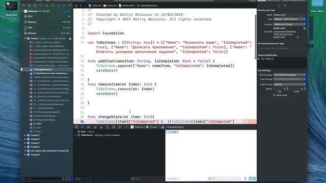Step out of the current function

(x=107, y=127)
